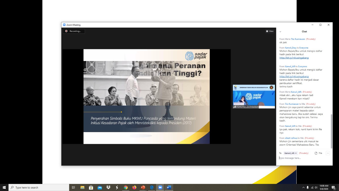Show hidden system tray icons
This screenshot has width=339, height=191.
click(303, 188)
